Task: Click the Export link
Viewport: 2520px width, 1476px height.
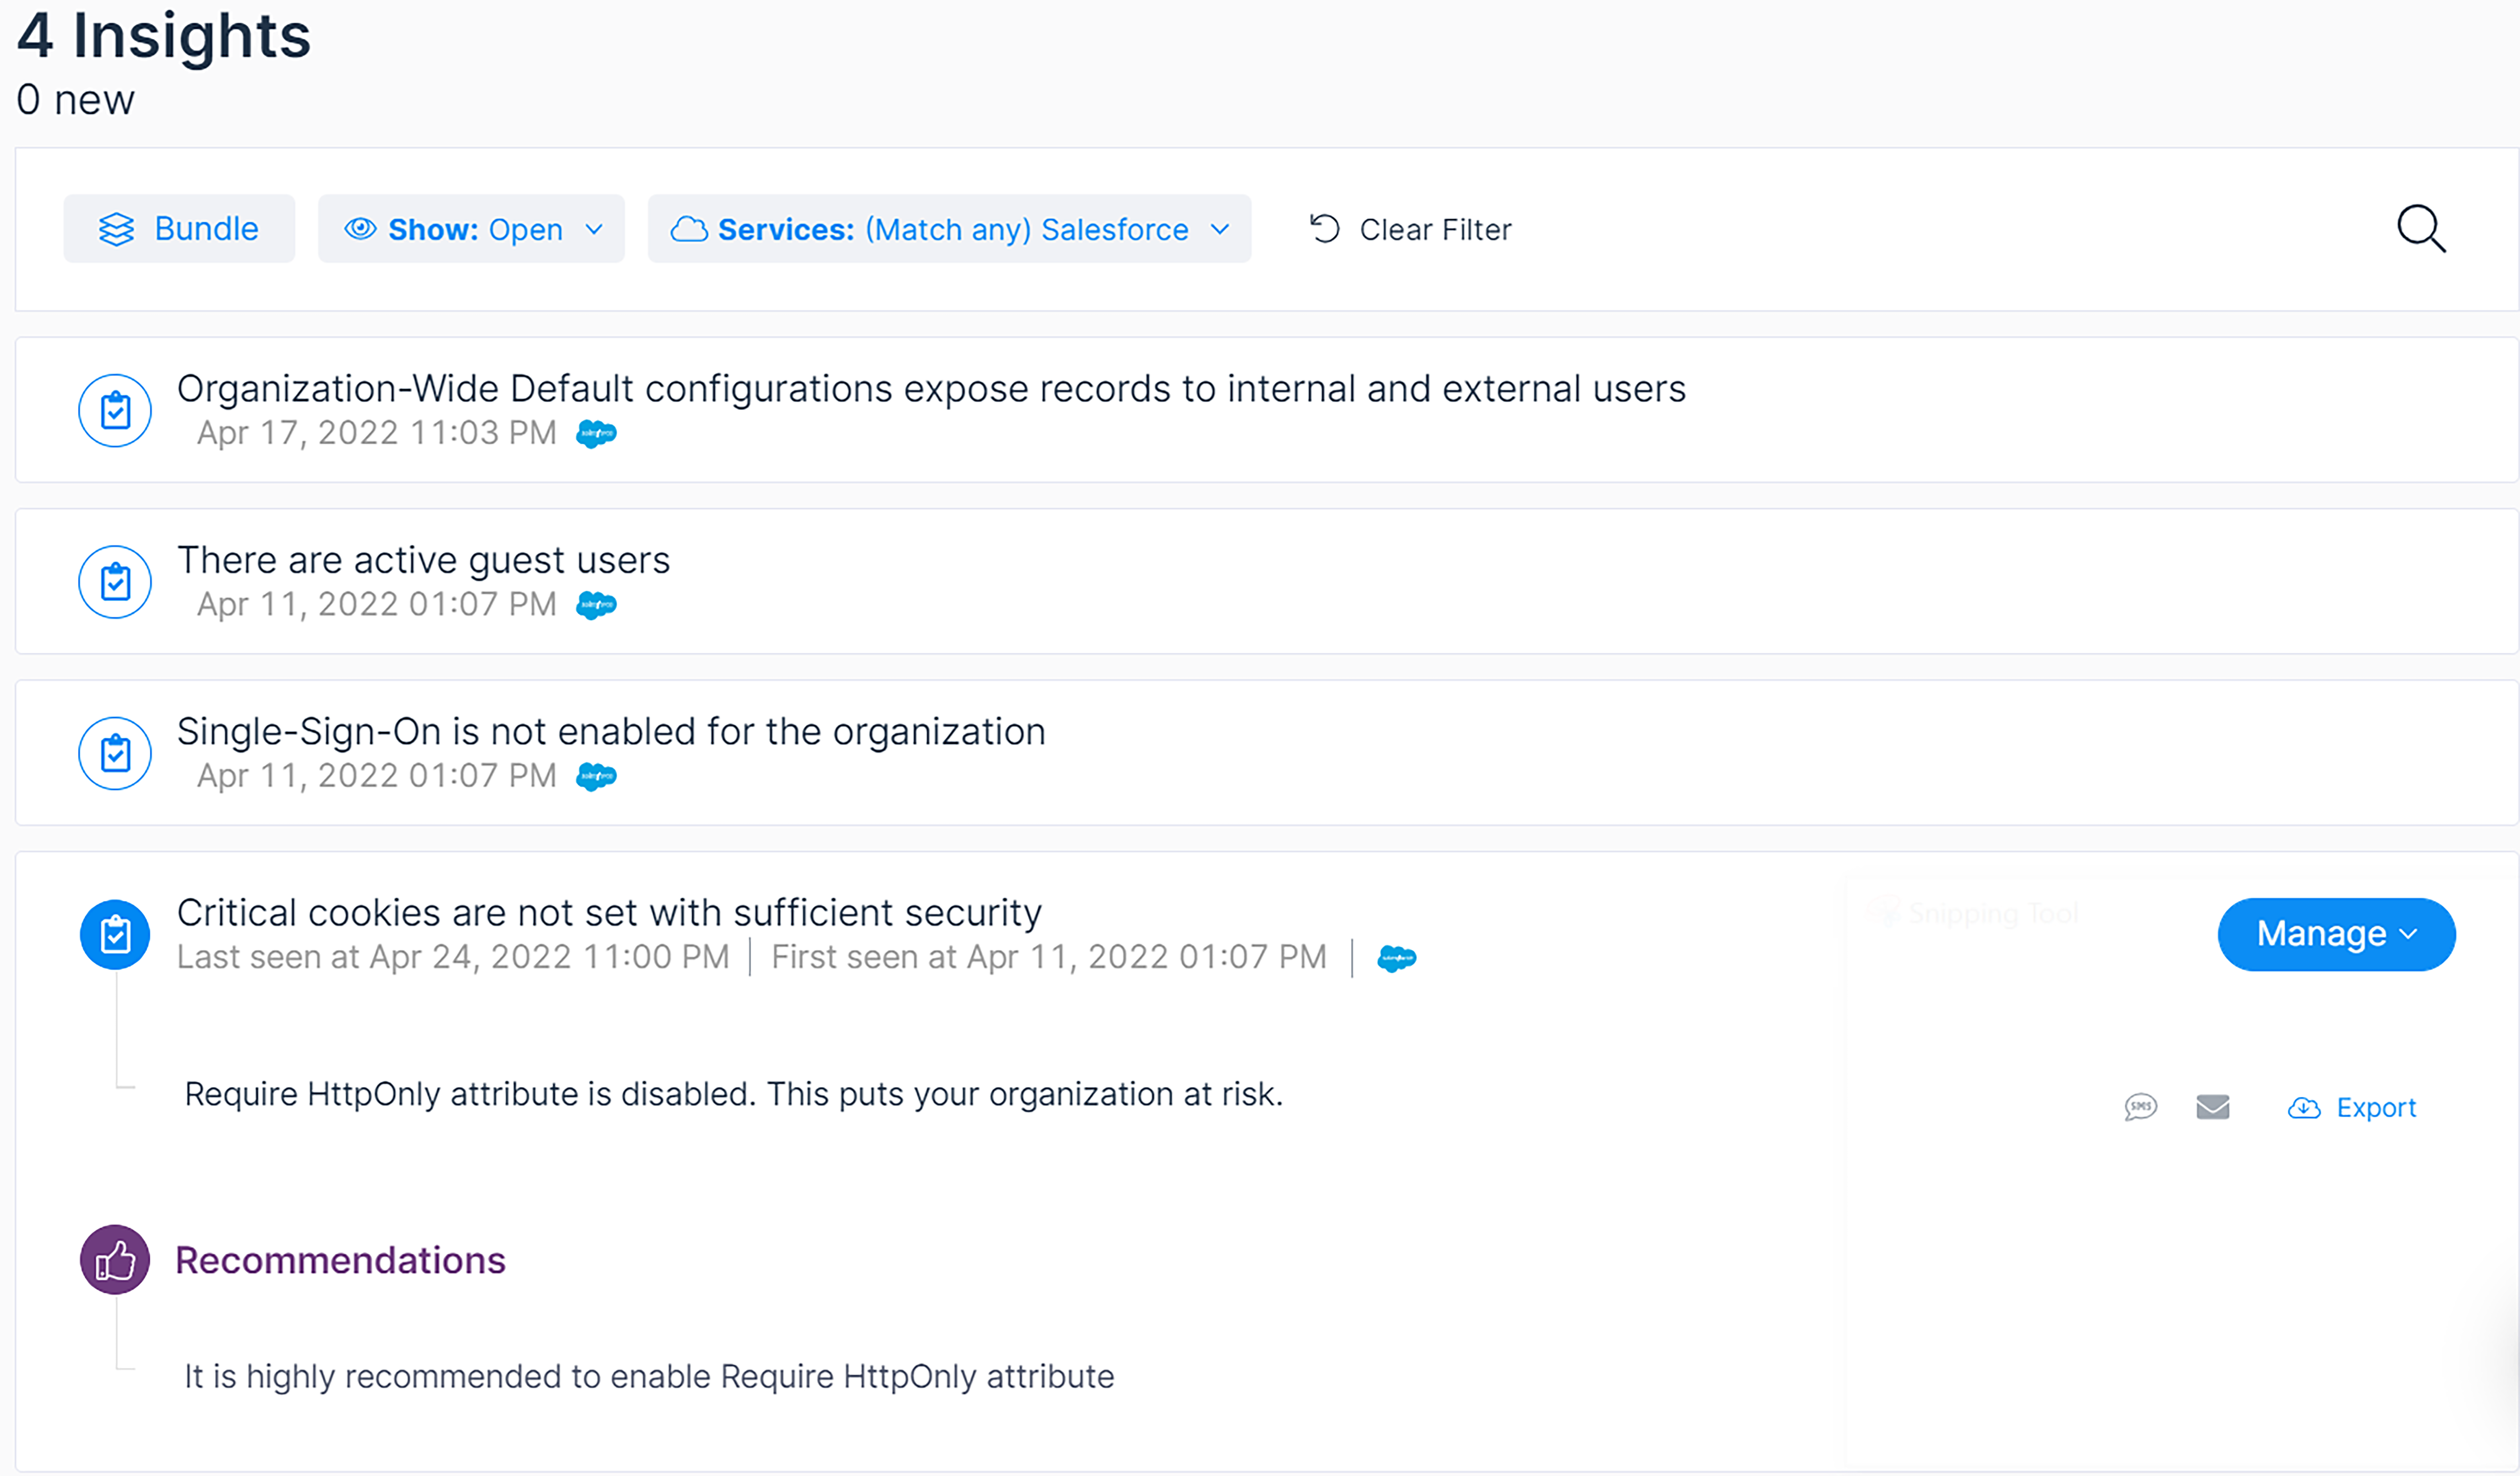Action: coord(2352,1108)
